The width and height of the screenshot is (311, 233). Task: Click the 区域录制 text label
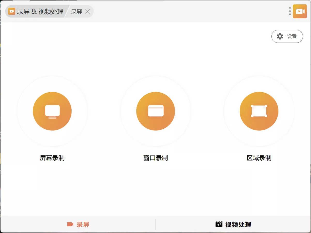click(x=259, y=158)
